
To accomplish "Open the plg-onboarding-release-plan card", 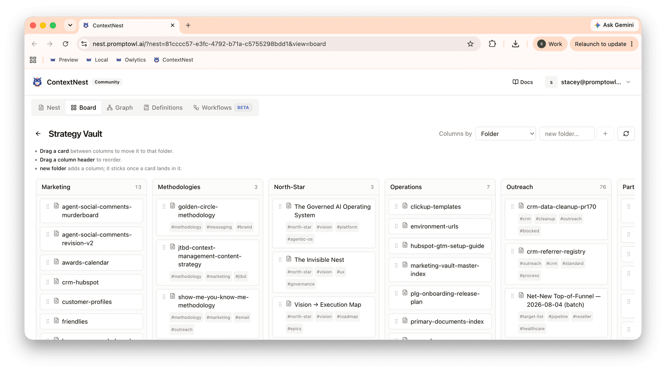I will click(x=440, y=298).
